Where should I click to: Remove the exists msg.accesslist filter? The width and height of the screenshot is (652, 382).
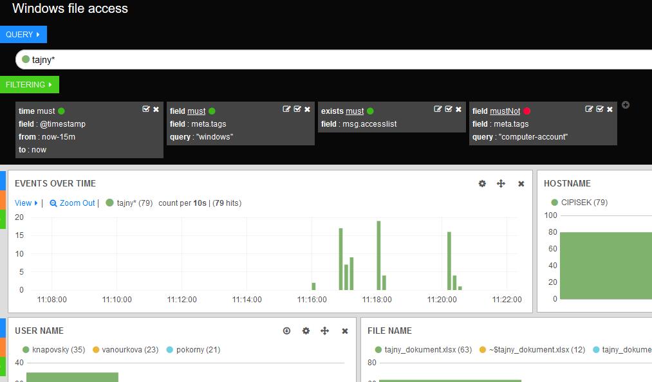click(459, 109)
